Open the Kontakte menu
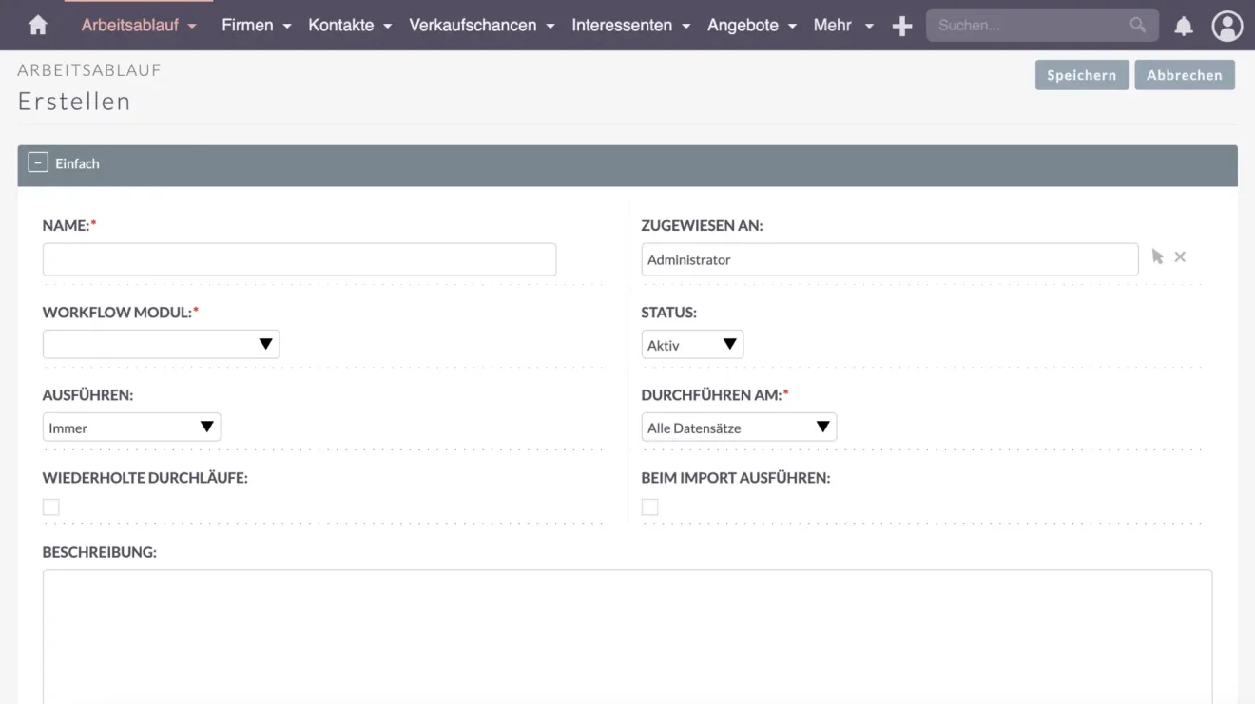This screenshot has width=1255, height=704. tap(341, 25)
